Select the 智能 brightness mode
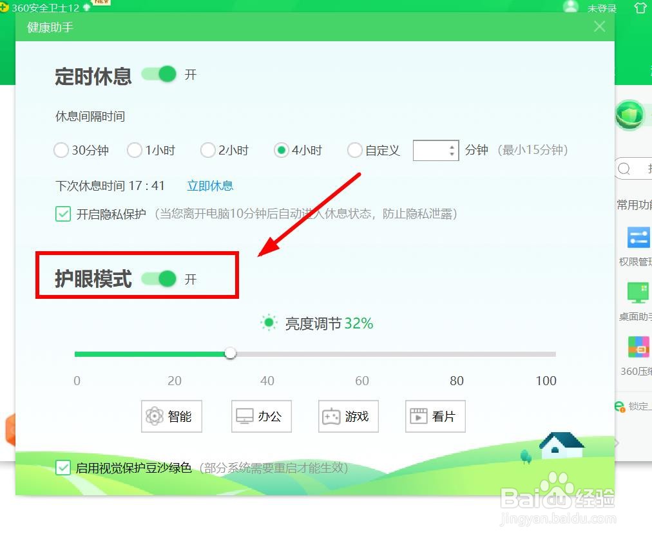The width and height of the screenshot is (652, 541). [171, 416]
